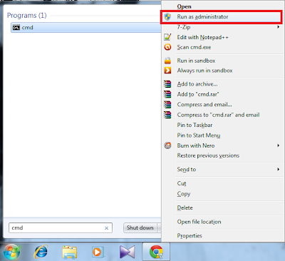Switch to Google Chrome in the taskbar
The height and width of the screenshot is (261, 285).
[156, 252]
